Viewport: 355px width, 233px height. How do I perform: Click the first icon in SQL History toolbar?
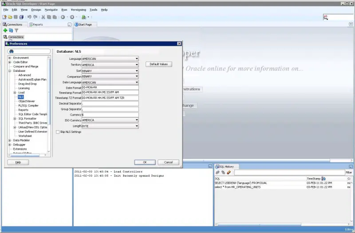[217, 172]
